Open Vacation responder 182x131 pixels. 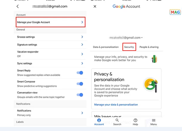pyautogui.click(x=50, y=54)
